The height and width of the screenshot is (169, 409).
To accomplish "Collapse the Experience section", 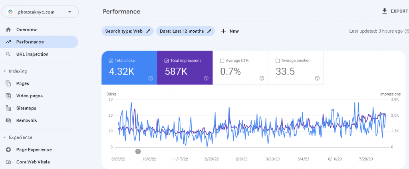I will pos(4,137).
